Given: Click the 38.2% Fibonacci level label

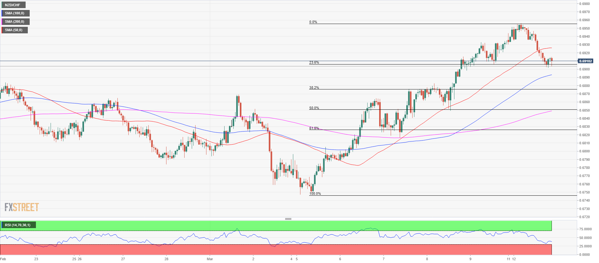Looking at the screenshot, I should click(x=314, y=88).
